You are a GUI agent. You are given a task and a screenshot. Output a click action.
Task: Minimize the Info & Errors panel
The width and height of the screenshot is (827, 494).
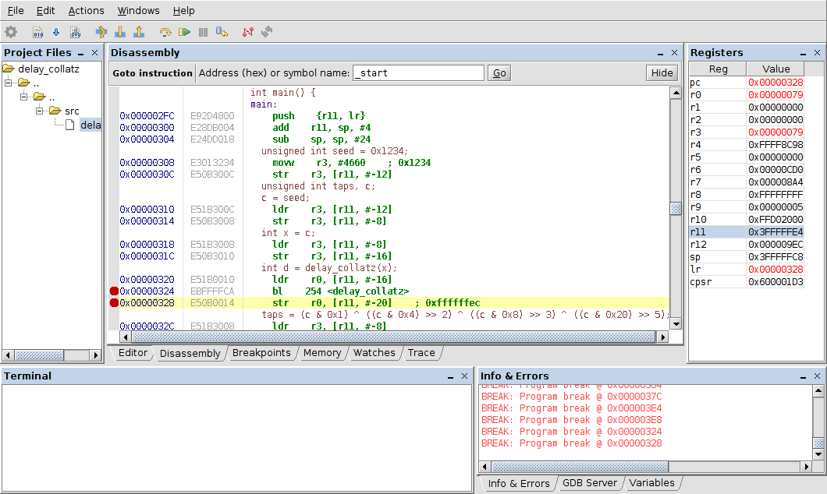(804, 376)
